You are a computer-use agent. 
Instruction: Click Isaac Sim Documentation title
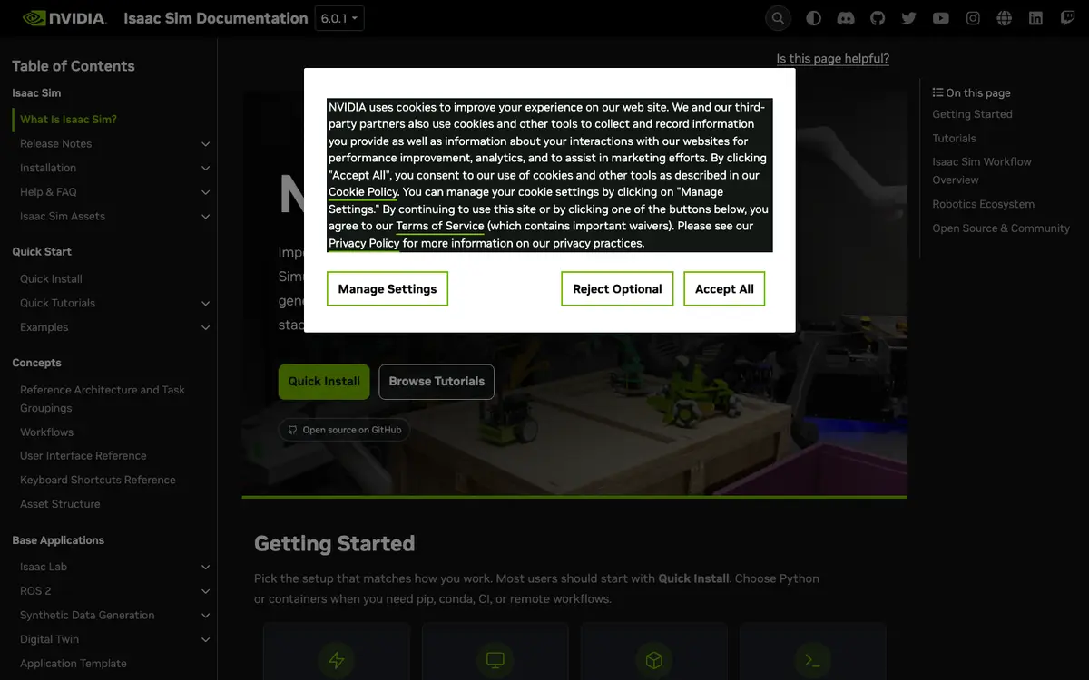coord(216,18)
